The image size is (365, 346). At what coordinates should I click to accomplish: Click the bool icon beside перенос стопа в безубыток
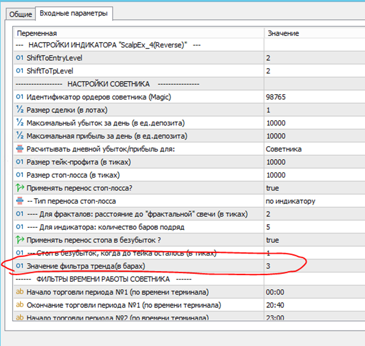(x=20, y=239)
